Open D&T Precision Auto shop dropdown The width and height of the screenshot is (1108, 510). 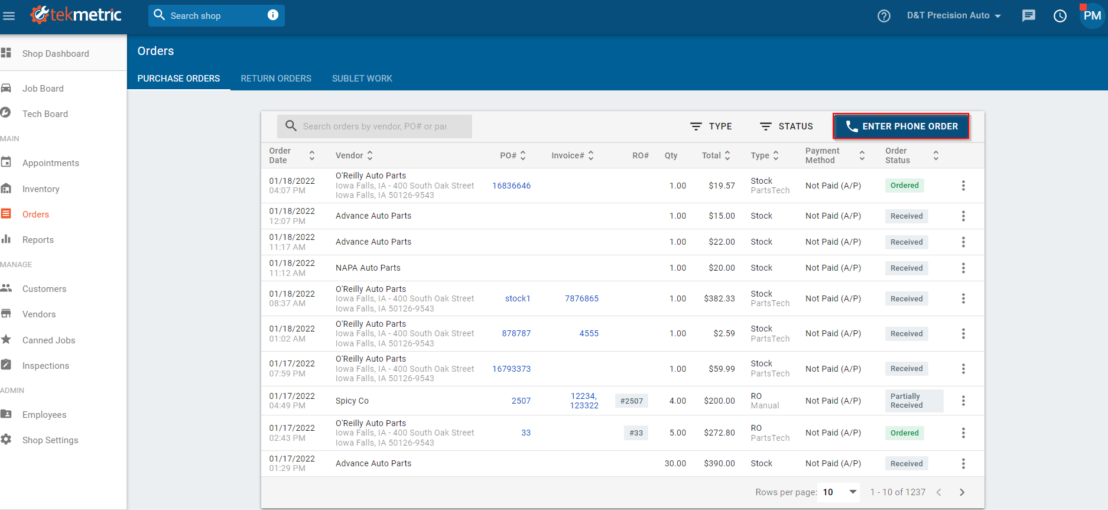[954, 16]
